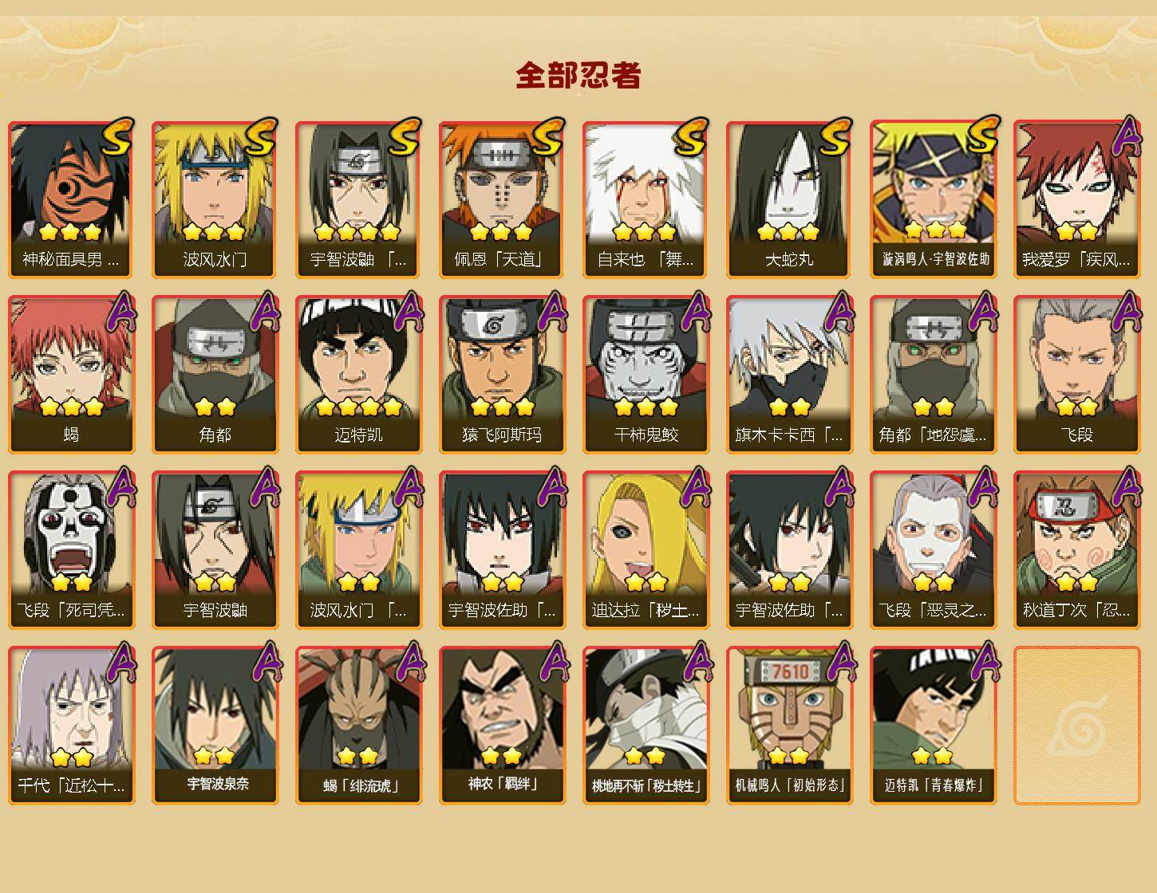Viewport: 1157px width, 893px height.
Task: Pick the 猿飞阿斯玛 ninja card
Action: [x=502, y=375]
